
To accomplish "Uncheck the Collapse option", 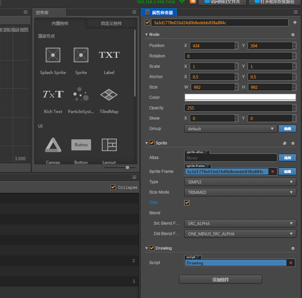I will 113,187.
